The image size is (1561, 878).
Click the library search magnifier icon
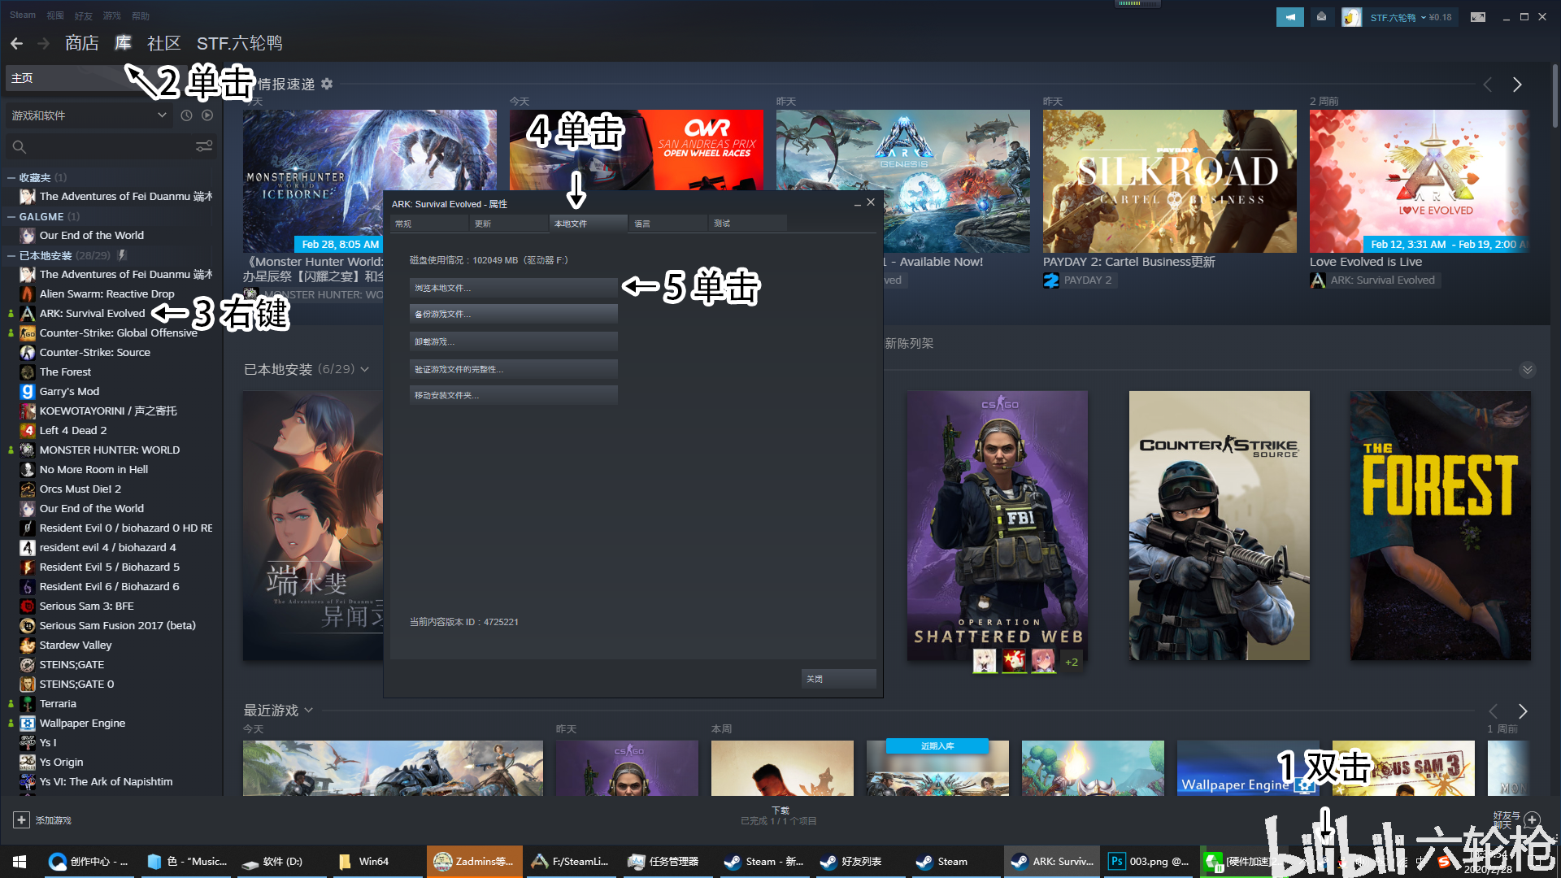[x=20, y=147]
